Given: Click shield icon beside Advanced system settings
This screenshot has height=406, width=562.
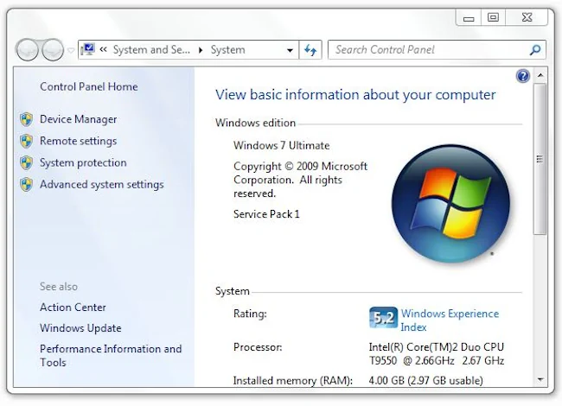Looking at the screenshot, I should pyautogui.click(x=26, y=185).
